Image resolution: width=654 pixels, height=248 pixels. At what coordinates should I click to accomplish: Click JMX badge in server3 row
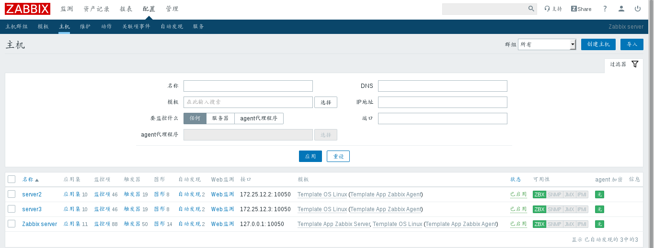(569, 209)
